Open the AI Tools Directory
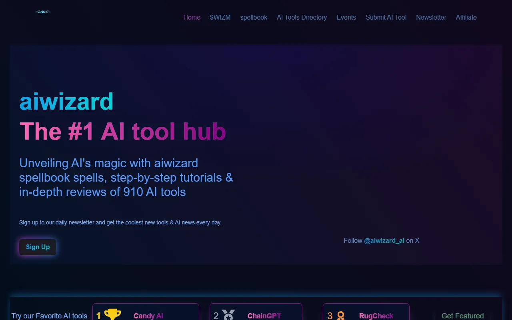This screenshot has width=512, height=320. 302,17
